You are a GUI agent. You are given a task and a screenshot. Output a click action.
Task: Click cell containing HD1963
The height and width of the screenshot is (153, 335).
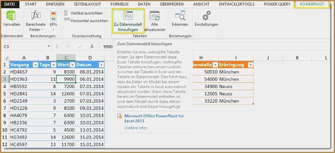(x=24, y=79)
